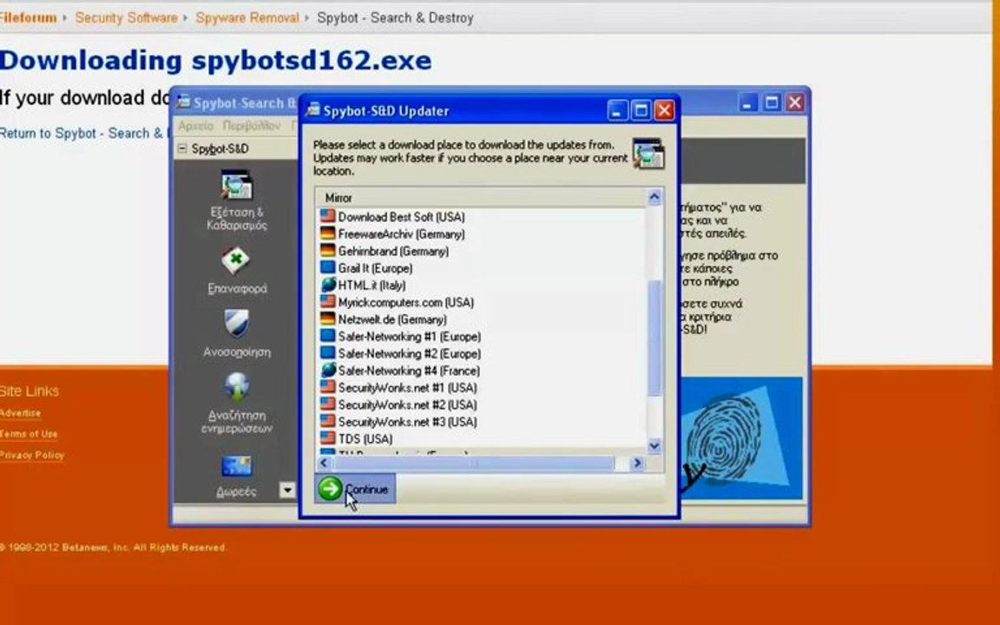
Task: Select Safer-Networking #2 (Europe) mirror
Action: coord(410,353)
